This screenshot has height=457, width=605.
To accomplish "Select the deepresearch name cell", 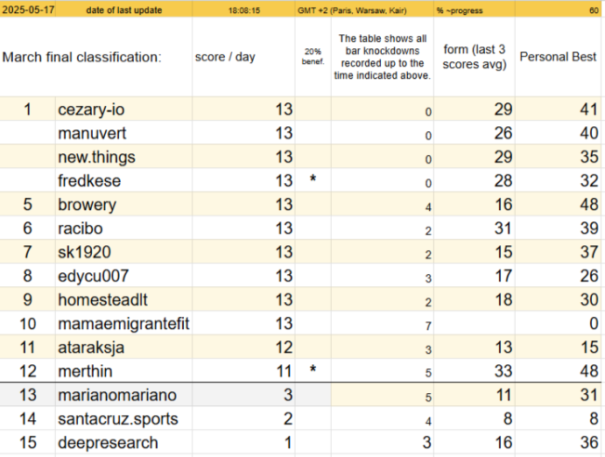I will pyautogui.click(x=123, y=442).
